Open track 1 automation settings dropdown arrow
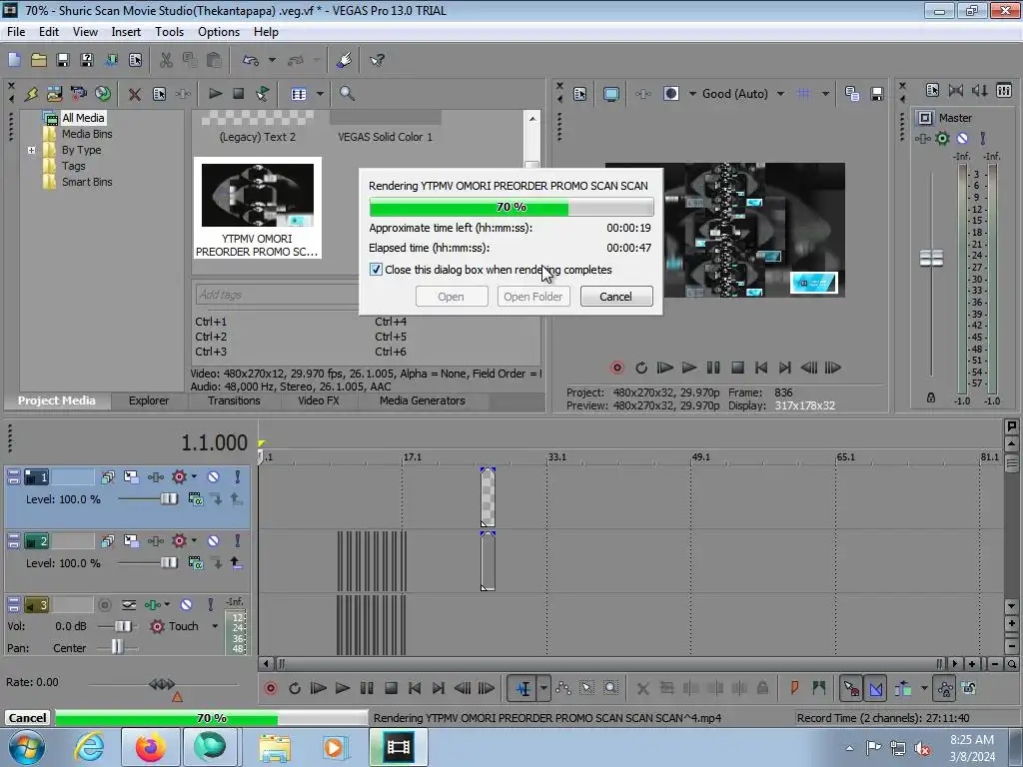Viewport: 1023px width, 767px height. 194,477
